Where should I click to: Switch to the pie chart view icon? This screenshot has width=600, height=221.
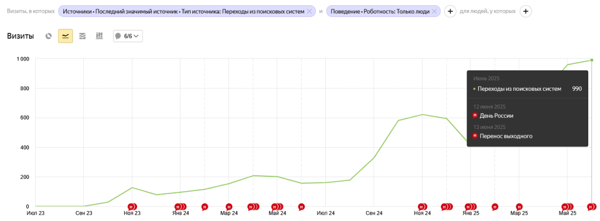click(49, 36)
